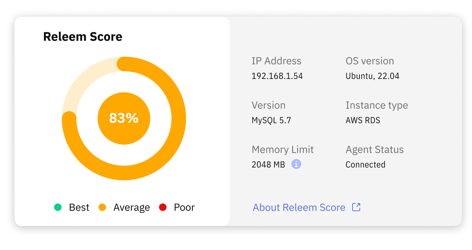
Task: Click the Ubuntu, 22.04 value
Action: click(x=372, y=76)
